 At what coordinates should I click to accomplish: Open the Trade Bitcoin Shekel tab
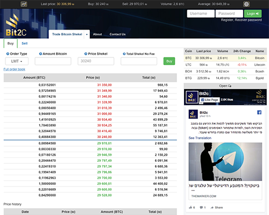[x=67, y=34]
